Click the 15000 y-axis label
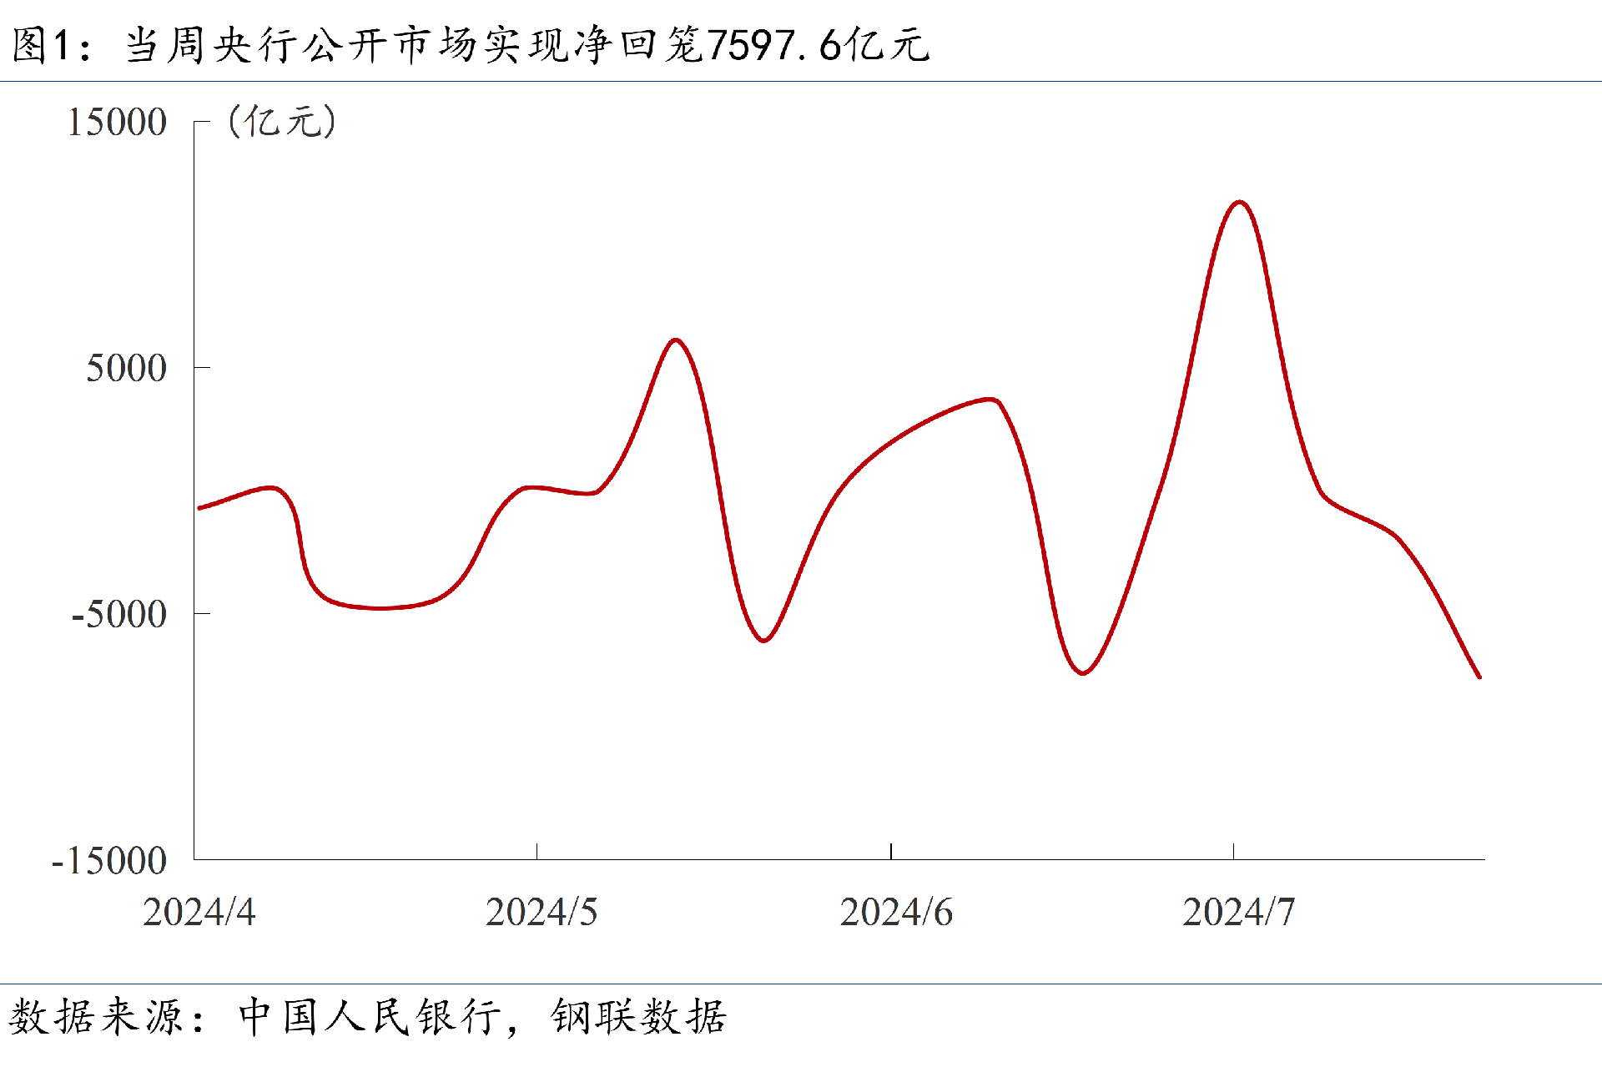The width and height of the screenshot is (1602, 1067). pyautogui.click(x=117, y=123)
